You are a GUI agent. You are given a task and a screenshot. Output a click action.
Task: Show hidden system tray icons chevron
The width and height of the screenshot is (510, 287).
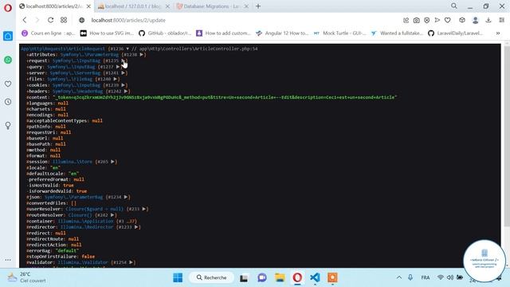pos(398,277)
